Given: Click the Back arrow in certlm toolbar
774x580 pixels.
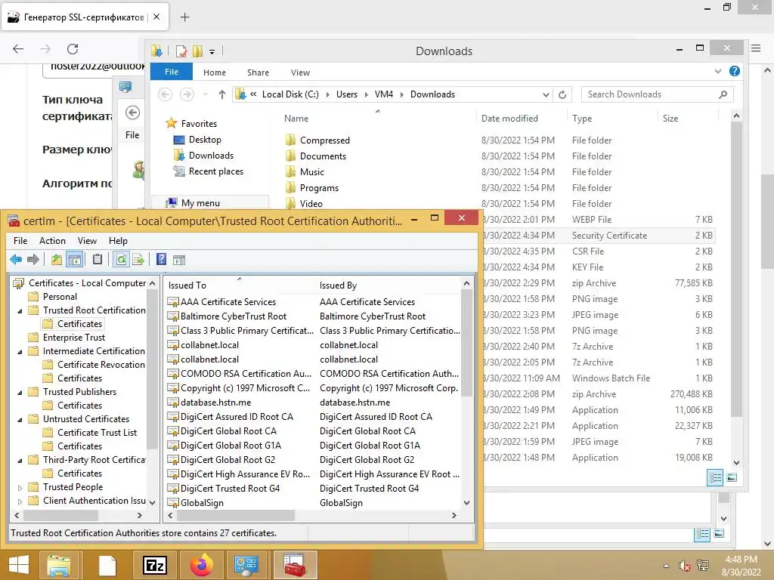Looking at the screenshot, I should (16, 260).
